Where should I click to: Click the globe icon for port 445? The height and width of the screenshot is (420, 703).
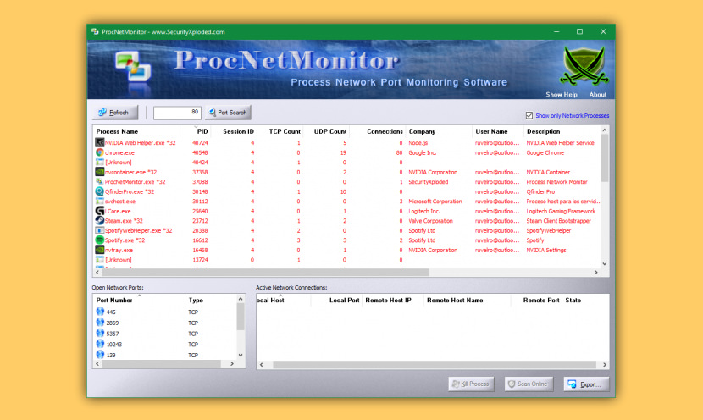coord(100,312)
